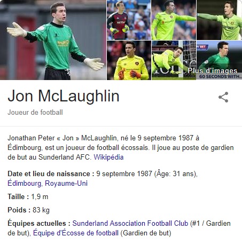This screenshot has height=245, width=242.
Task: Open the thumbnail of keeper in red striped kit
Action: (x=129, y=20)
